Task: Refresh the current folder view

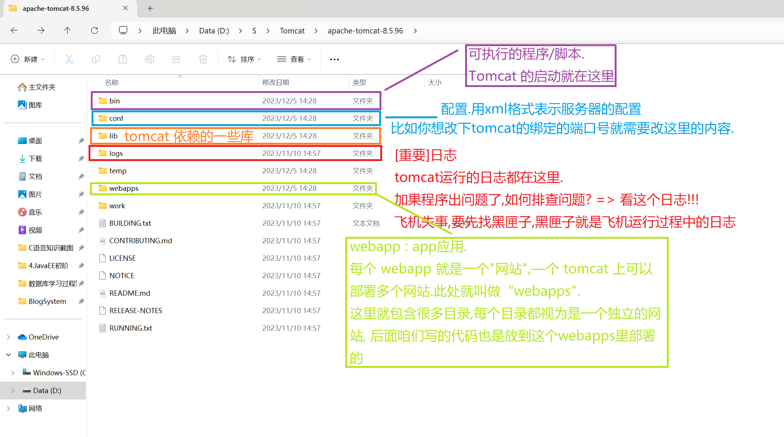Action: (95, 30)
